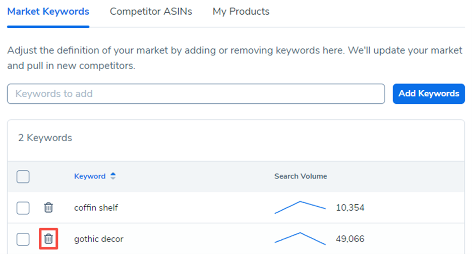472x254 pixels.
Task: Click the Search Volume column header
Action: (301, 176)
